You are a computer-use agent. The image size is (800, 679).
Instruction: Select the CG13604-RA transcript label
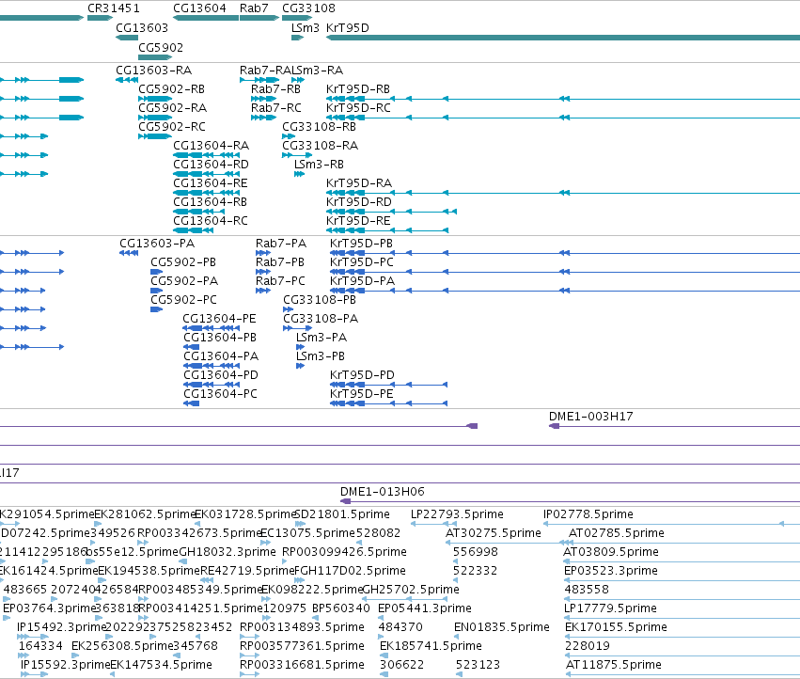click(212, 146)
